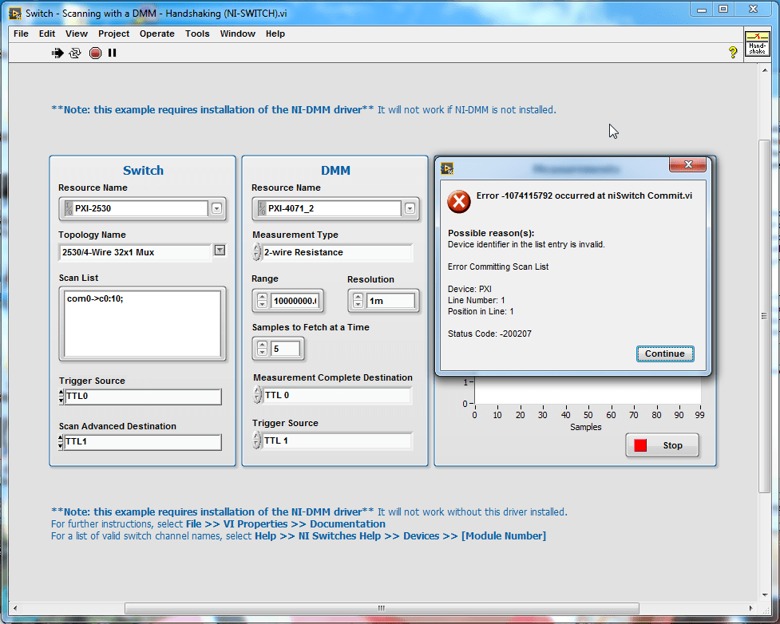The width and height of the screenshot is (780, 624).
Task: Click the horizontal scrollbar right arrow
Action: coord(750,608)
